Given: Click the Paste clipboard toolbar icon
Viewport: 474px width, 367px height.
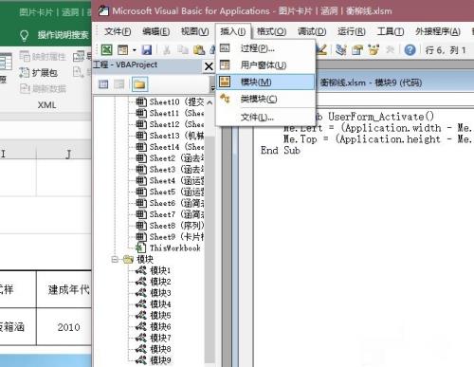Looking at the screenshot, I should 199,49.
